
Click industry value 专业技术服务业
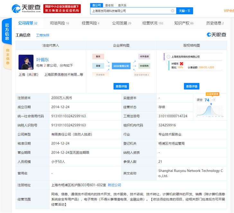pos(170,134)
